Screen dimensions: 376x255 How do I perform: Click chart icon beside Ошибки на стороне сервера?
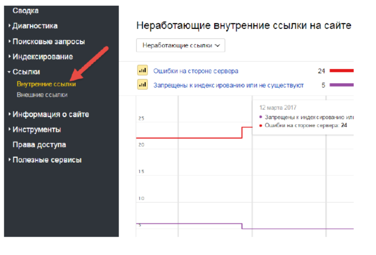(142, 70)
